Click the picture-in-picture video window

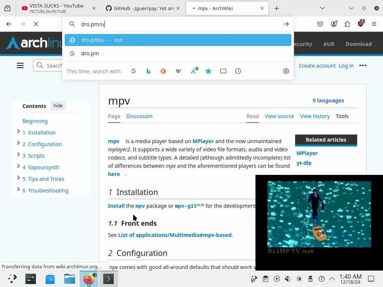319,223
